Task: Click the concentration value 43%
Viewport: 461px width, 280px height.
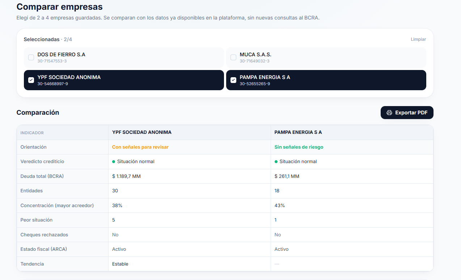Action: (x=280, y=205)
